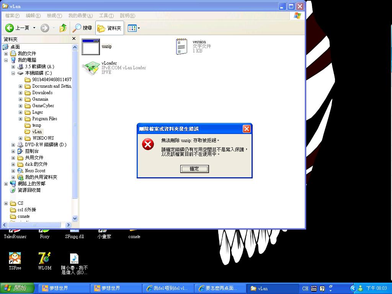Click folder tree scrollbar up arrow
392x294 pixels.
[x=75, y=47]
